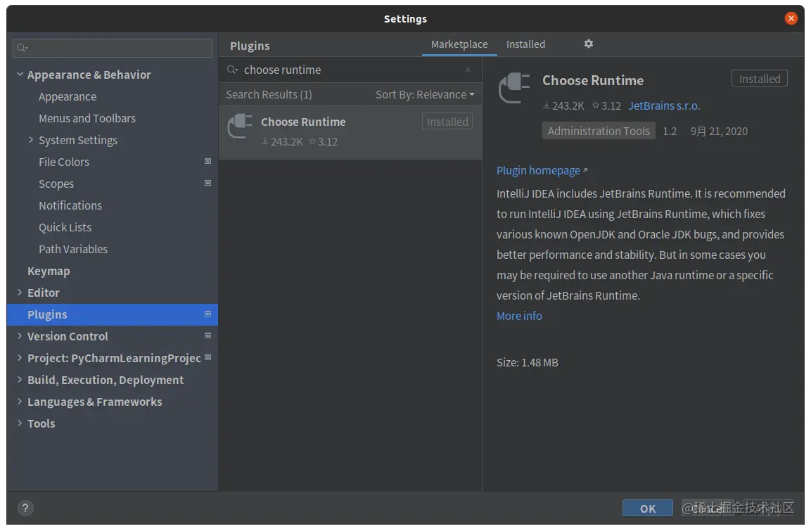Click the project-level icon beside File Colors

[x=207, y=161]
